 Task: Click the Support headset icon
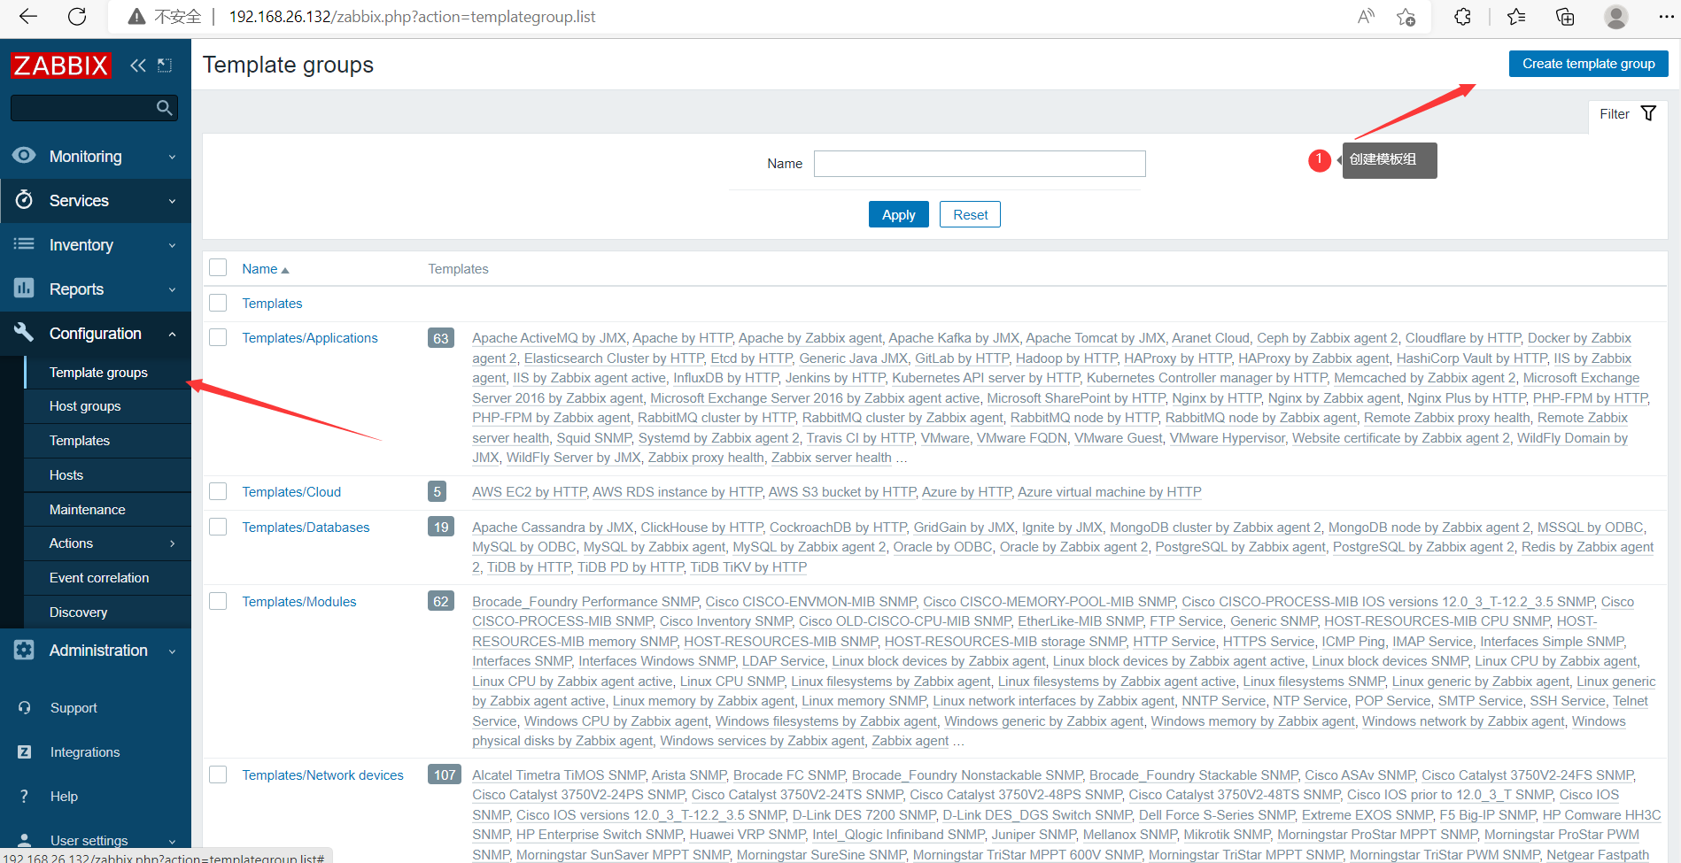point(25,708)
